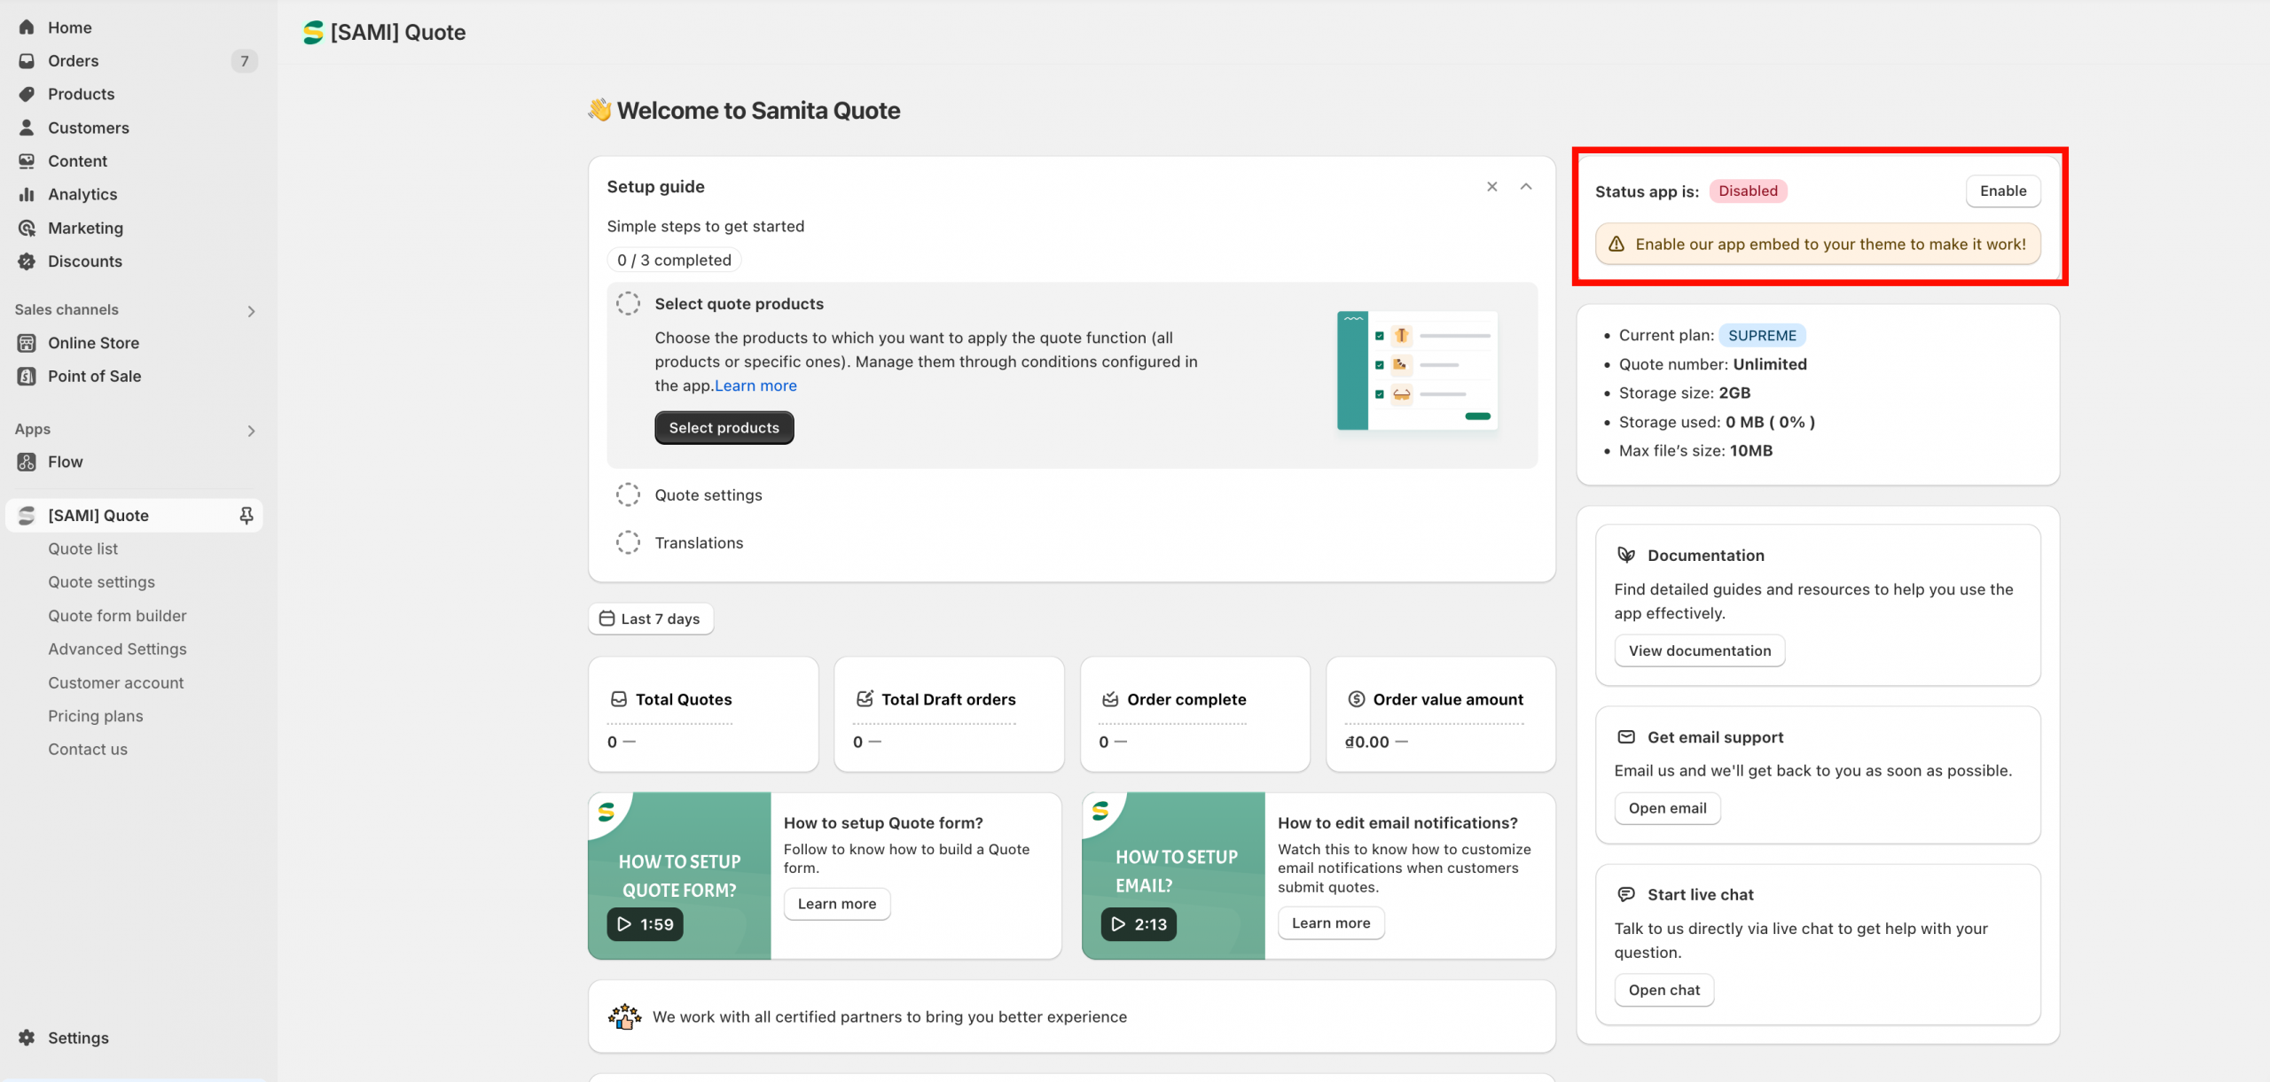Click the Content icon in sidebar
Screen dimensions: 2270x1082
tap(27, 161)
